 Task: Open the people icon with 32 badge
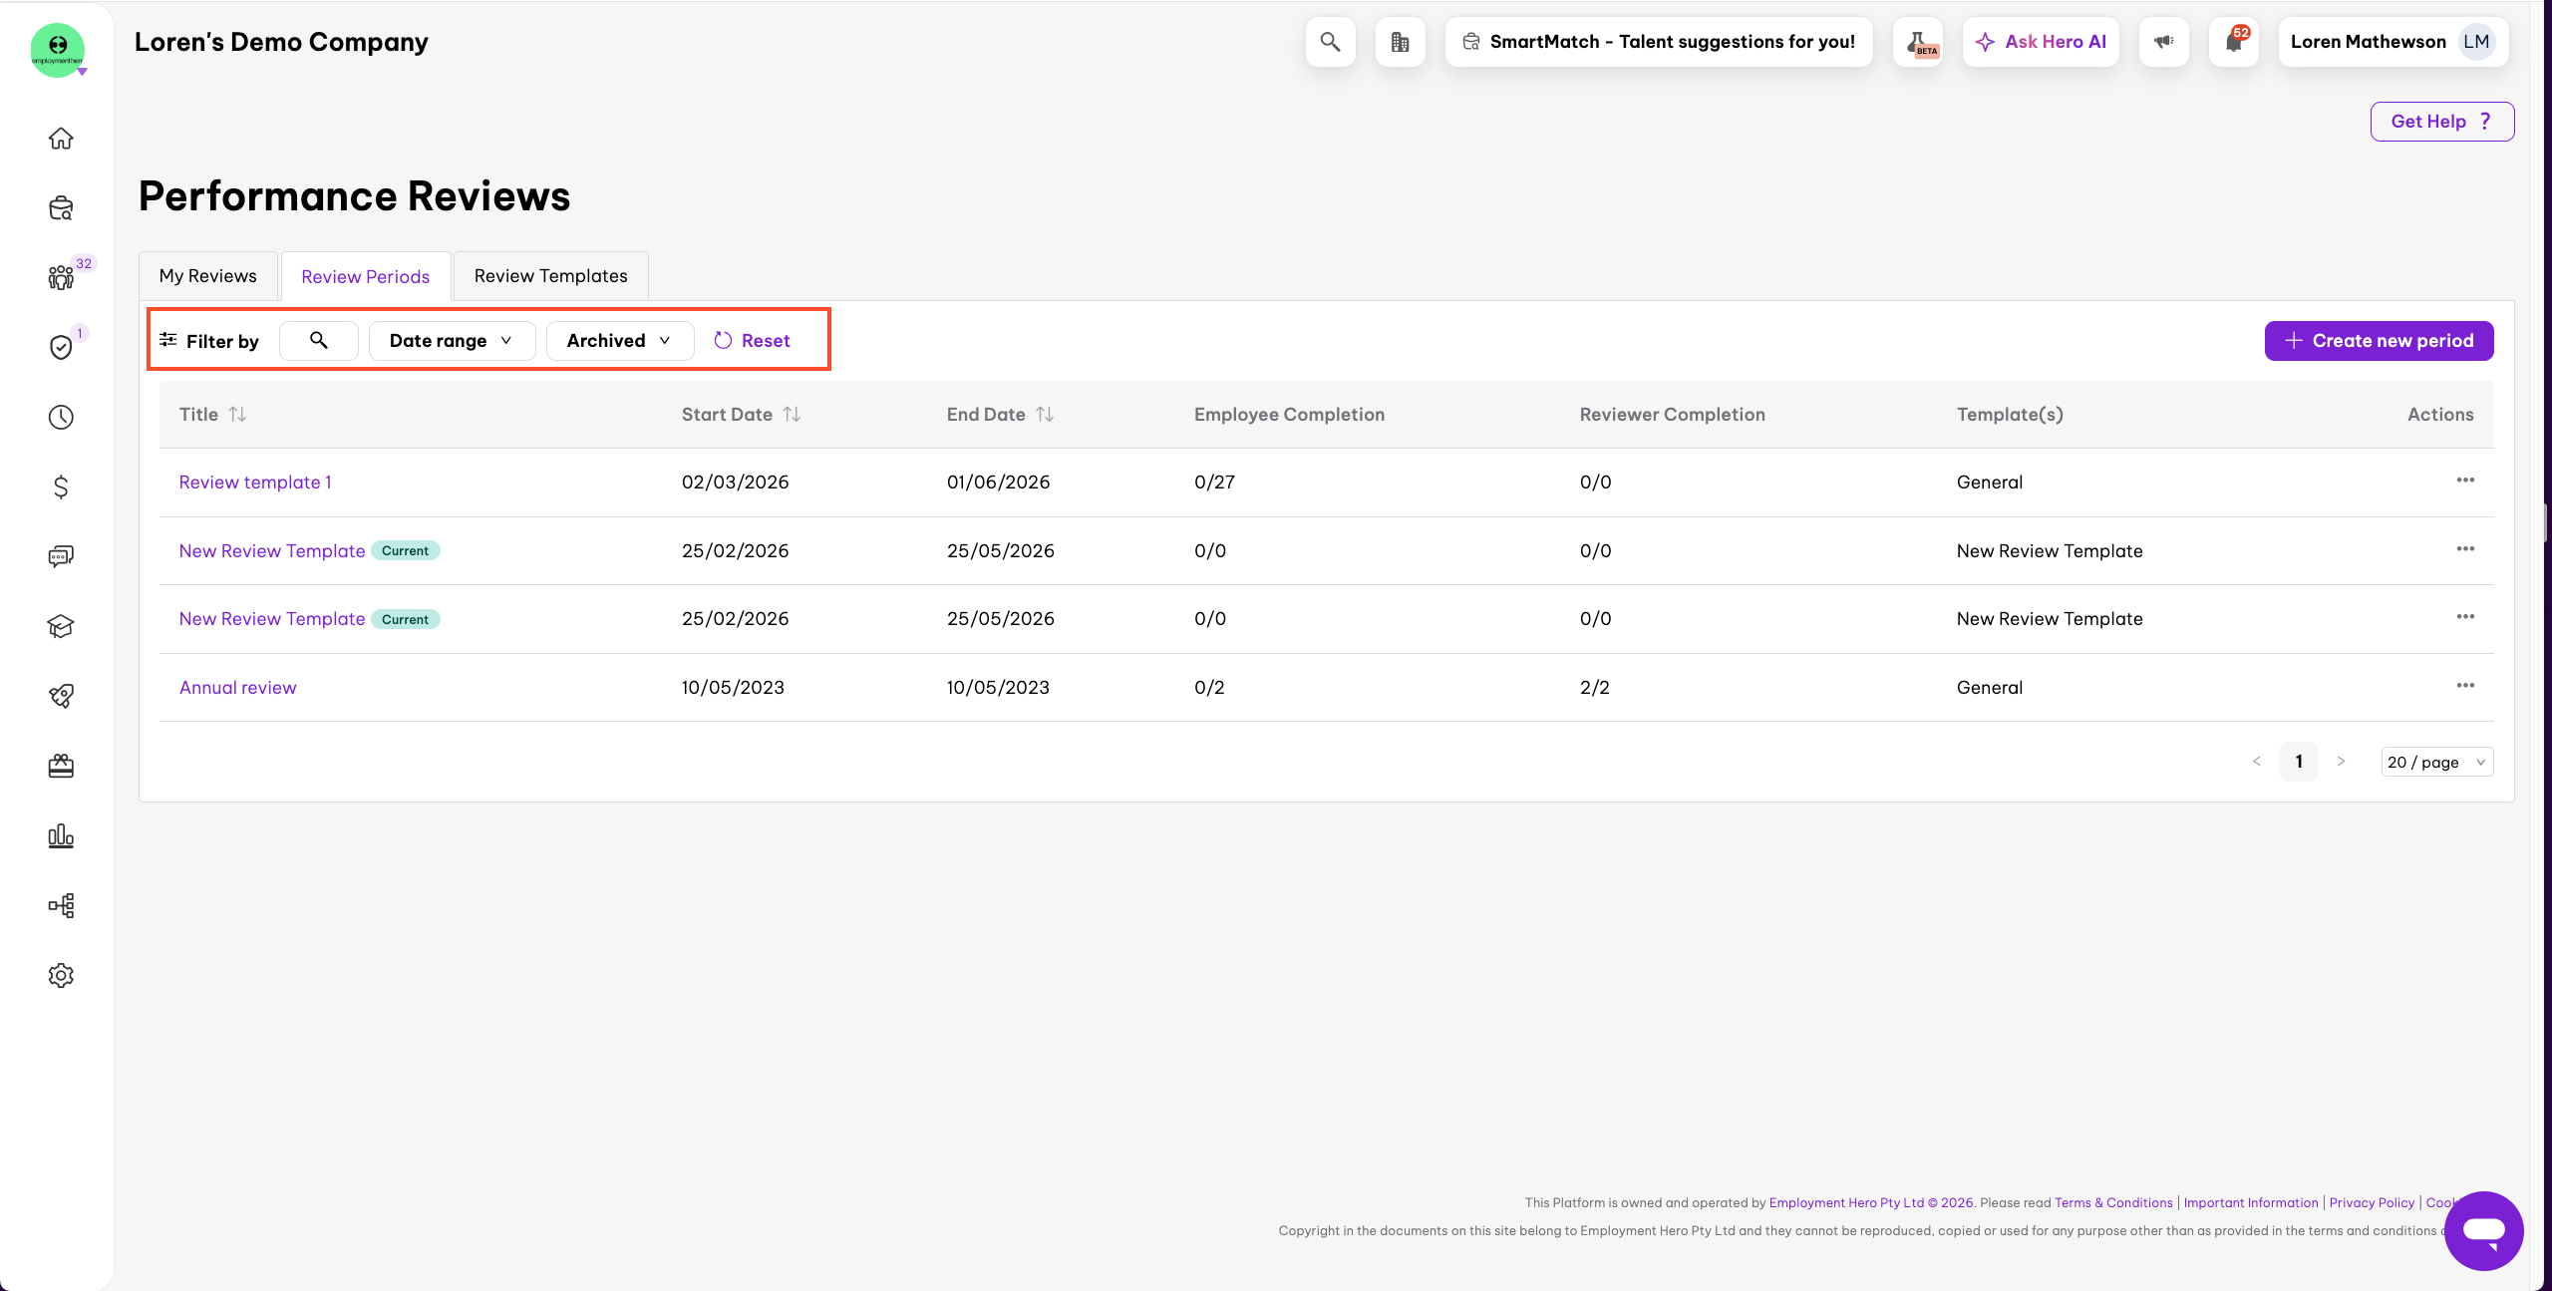61,277
